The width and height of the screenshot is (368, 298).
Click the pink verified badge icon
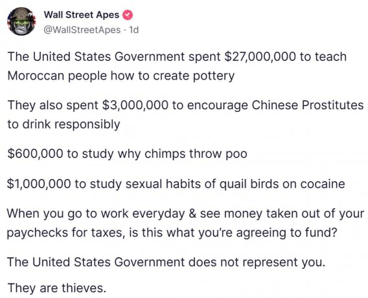pos(128,15)
